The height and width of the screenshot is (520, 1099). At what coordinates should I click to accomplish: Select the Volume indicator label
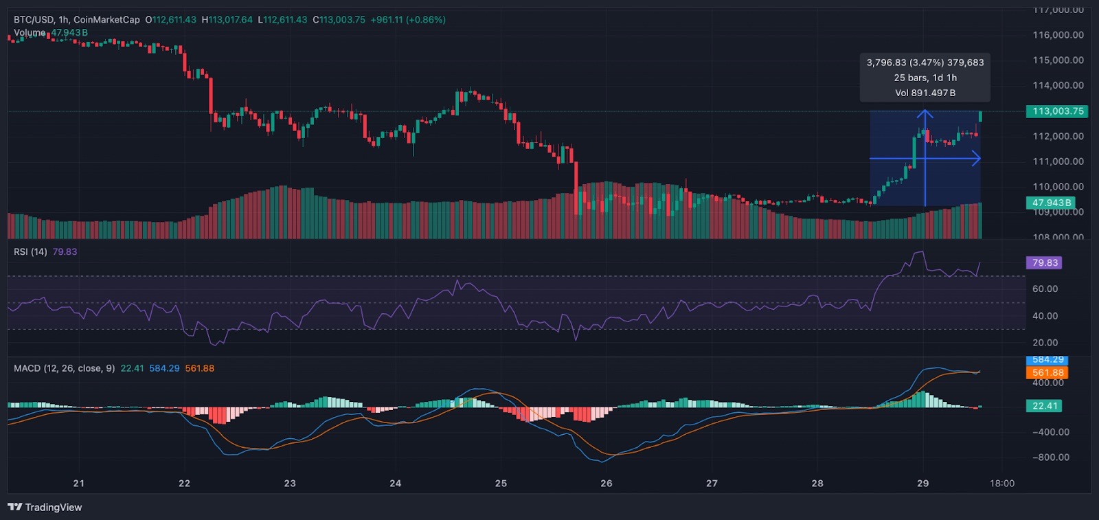30,33
